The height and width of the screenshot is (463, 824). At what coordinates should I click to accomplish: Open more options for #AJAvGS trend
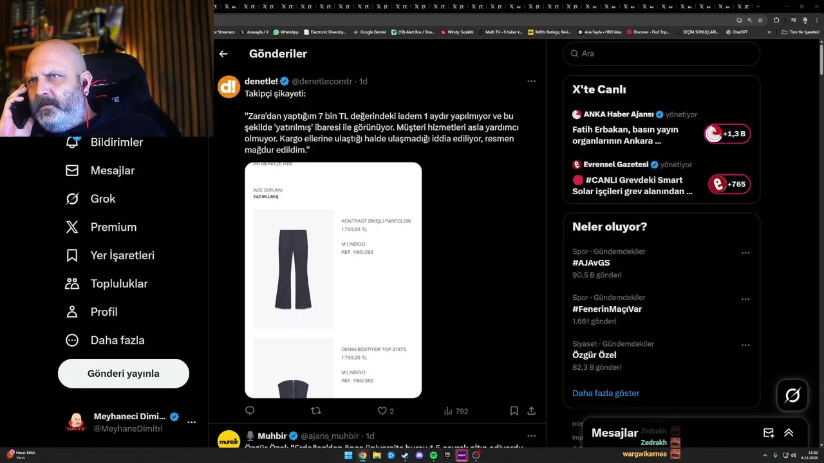745,253
